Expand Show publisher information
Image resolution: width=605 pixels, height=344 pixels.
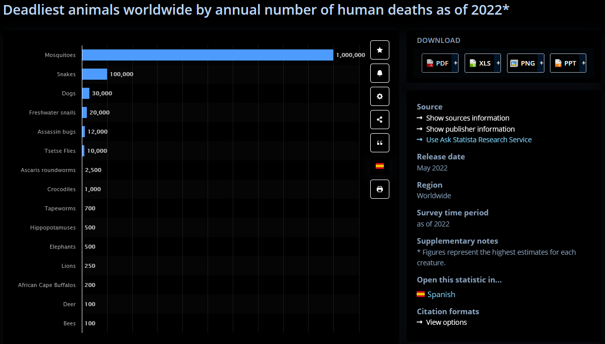[470, 129]
